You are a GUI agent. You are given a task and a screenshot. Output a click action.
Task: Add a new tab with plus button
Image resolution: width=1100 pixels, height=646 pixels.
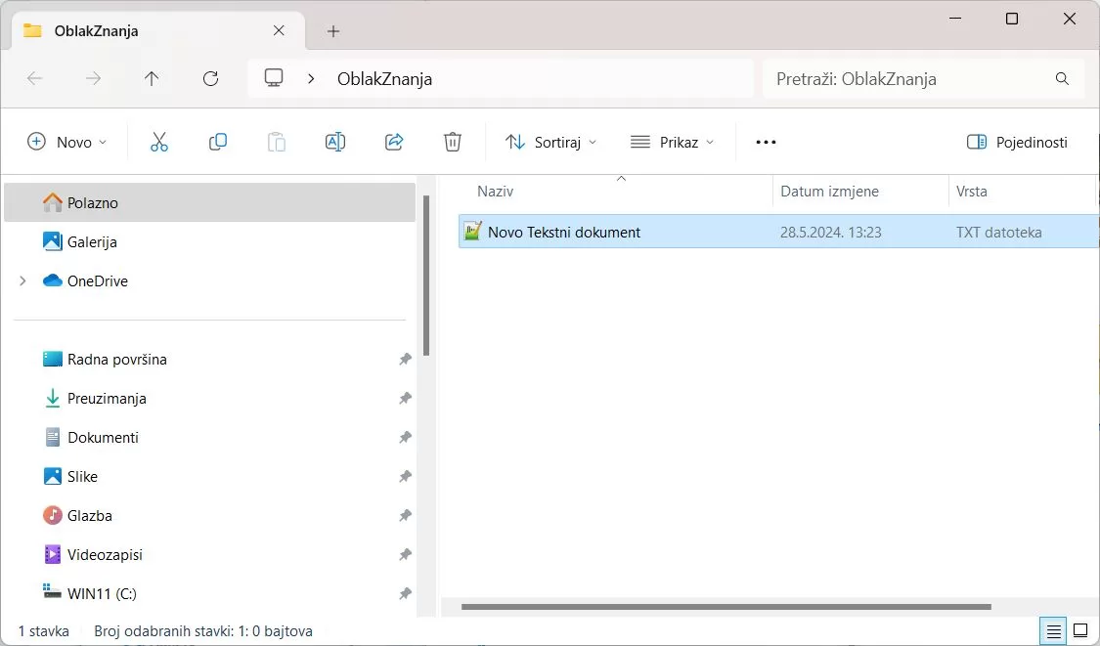[333, 31]
